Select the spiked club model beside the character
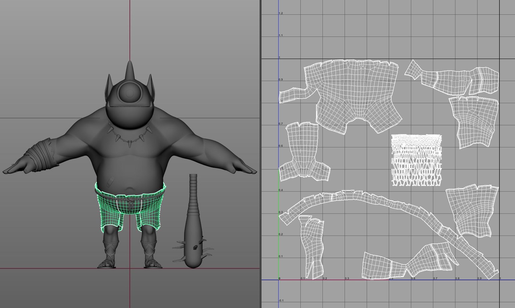The width and height of the screenshot is (515, 308). point(193,221)
